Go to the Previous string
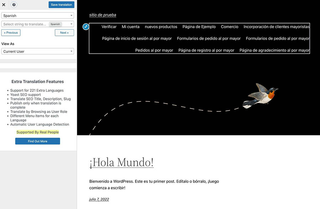Image resolution: width=320 pixels, height=209 pixels. 11,33
